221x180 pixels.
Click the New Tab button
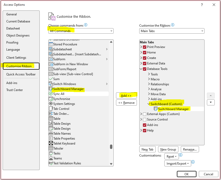point(147,149)
